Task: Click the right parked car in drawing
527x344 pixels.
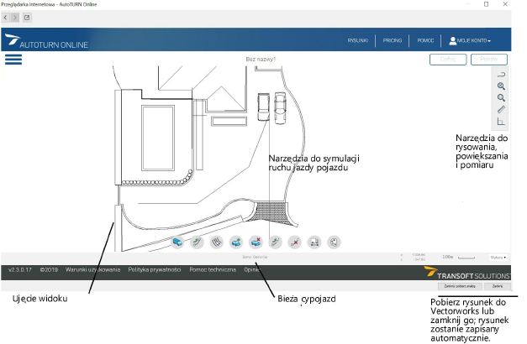Action: [x=280, y=107]
